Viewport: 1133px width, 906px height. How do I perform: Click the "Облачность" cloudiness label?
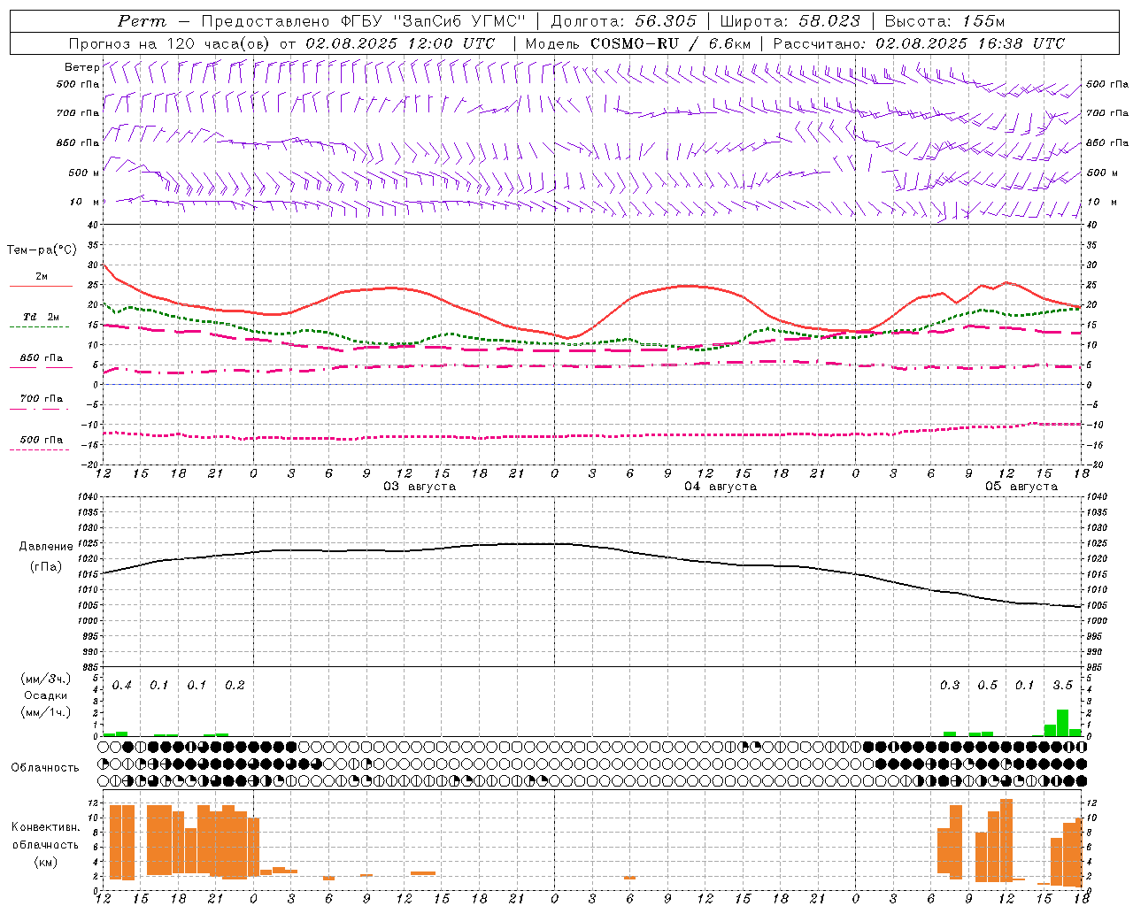45,768
